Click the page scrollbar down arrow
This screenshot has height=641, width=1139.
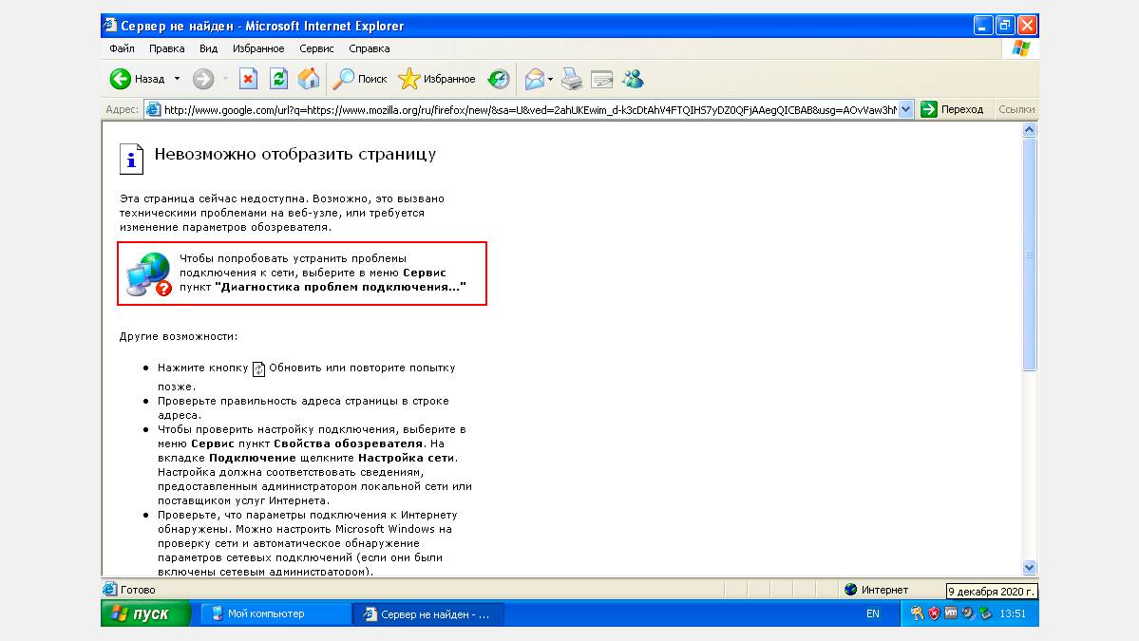click(1030, 568)
